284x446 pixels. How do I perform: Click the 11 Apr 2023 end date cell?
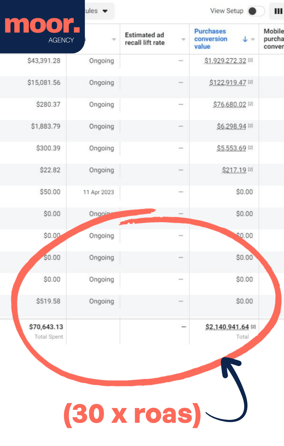98,192
